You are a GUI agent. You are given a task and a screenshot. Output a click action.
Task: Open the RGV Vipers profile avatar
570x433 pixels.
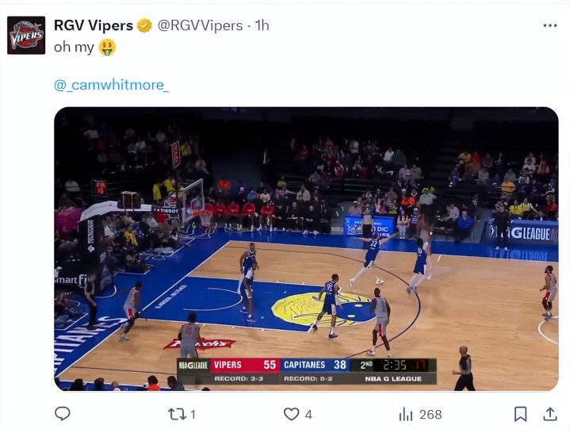pyautogui.click(x=26, y=35)
